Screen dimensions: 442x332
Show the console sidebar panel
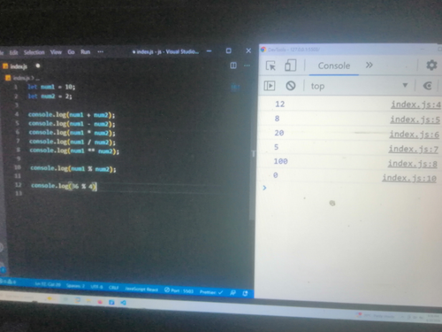coord(270,86)
